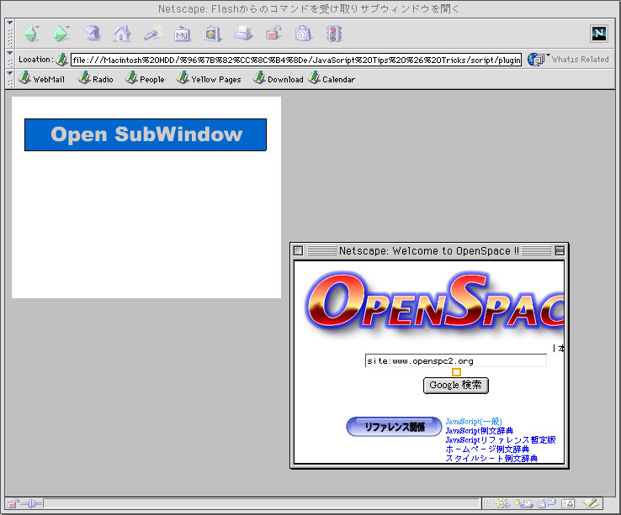Screen dimensions: 621x515
Task: Close the OpenSpace subwindow with close box
Action: (298, 250)
